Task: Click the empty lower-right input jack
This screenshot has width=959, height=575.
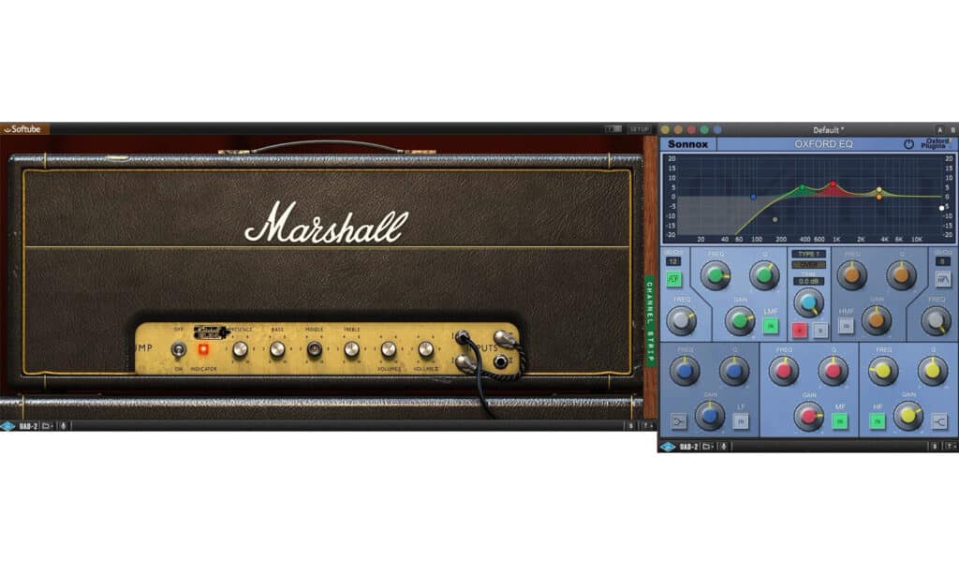Action: pos(501,361)
